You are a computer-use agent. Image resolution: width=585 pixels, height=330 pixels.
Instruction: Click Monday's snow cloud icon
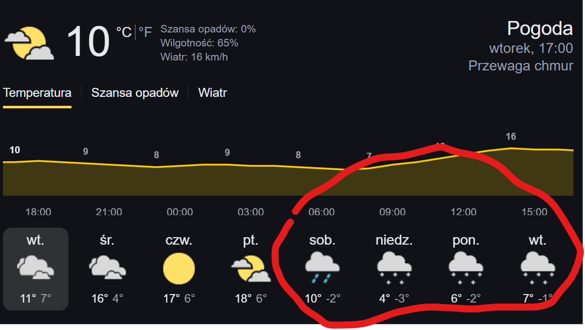click(465, 267)
